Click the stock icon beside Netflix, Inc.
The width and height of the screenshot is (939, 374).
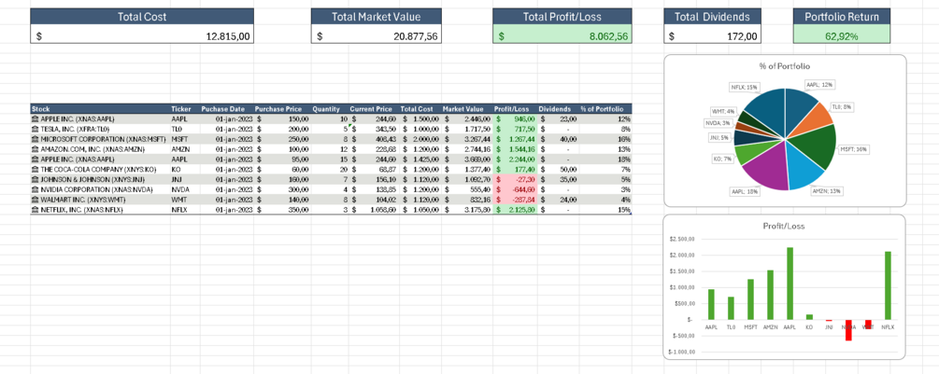[36, 209]
